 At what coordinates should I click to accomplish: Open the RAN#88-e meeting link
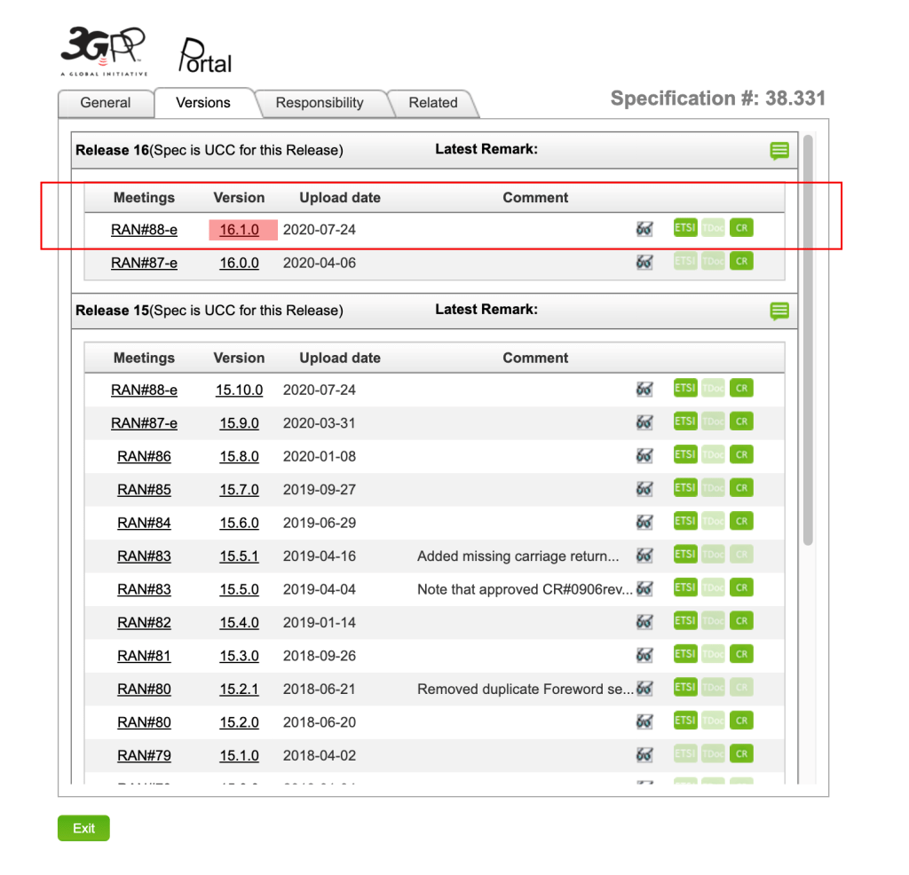click(x=144, y=229)
